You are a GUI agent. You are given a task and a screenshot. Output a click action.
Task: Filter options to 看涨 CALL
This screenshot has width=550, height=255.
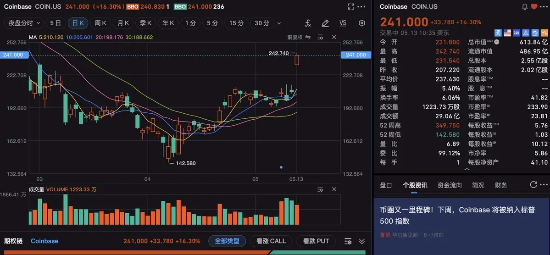pyautogui.click(x=271, y=241)
